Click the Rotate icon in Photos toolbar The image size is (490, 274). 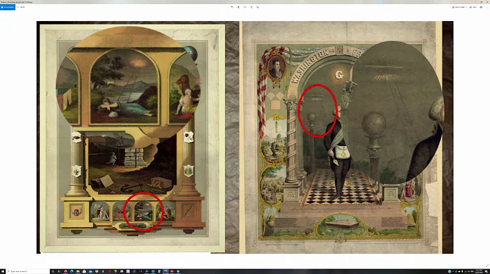click(251, 7)
